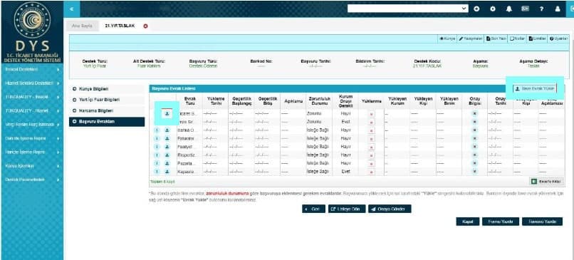
Task: Show info for the Faaliyet document row
Action: [157, 147]
